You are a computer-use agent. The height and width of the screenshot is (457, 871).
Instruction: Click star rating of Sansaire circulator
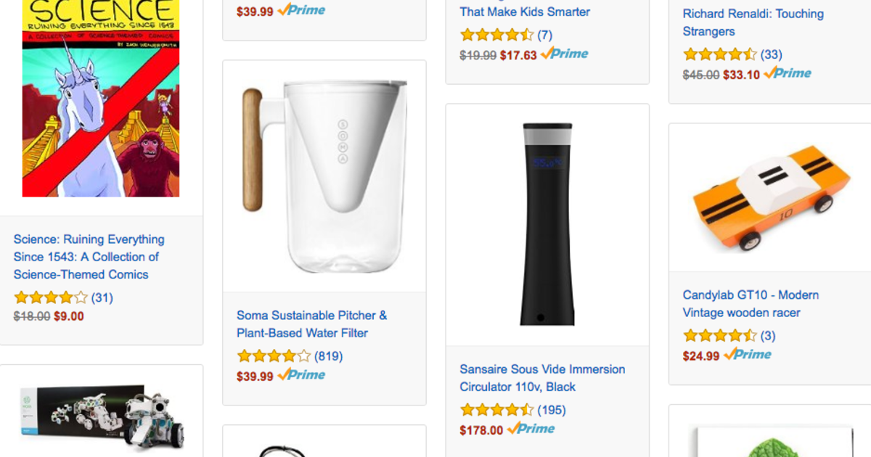point(496,410)
